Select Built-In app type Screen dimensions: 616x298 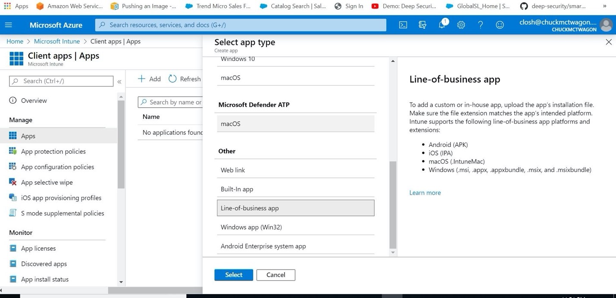pos(296,189)
